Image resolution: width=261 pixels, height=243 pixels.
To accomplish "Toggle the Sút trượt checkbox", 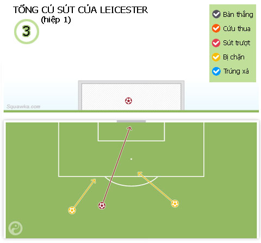I will (216, 43).
